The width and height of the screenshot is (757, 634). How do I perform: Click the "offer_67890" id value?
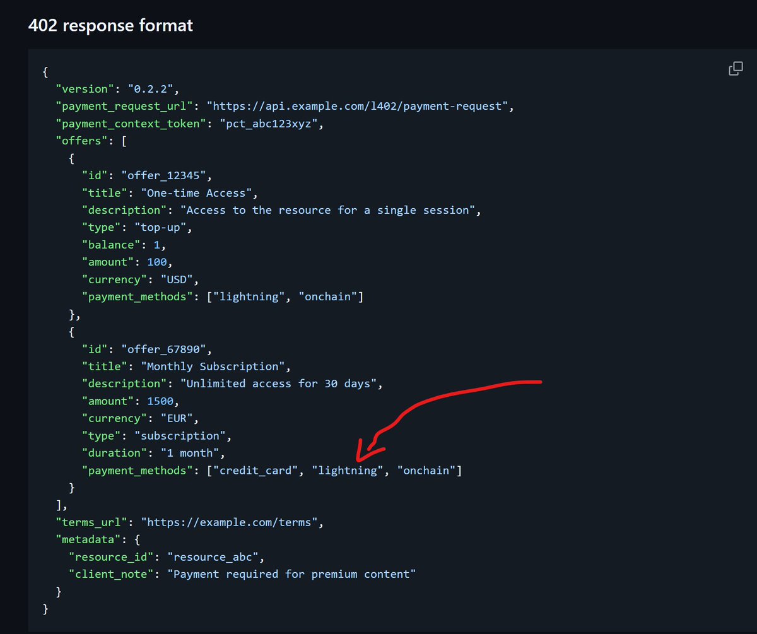165,349
